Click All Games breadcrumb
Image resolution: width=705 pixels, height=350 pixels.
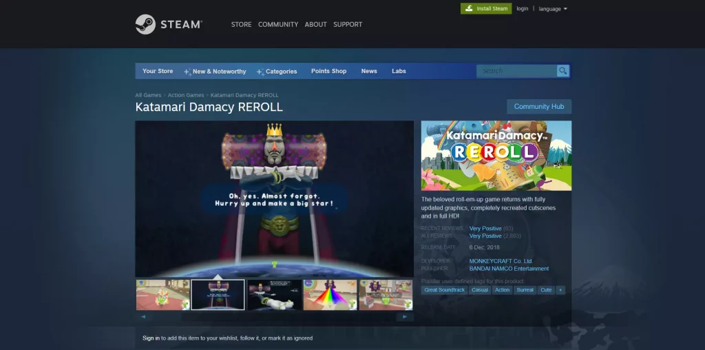149,95
